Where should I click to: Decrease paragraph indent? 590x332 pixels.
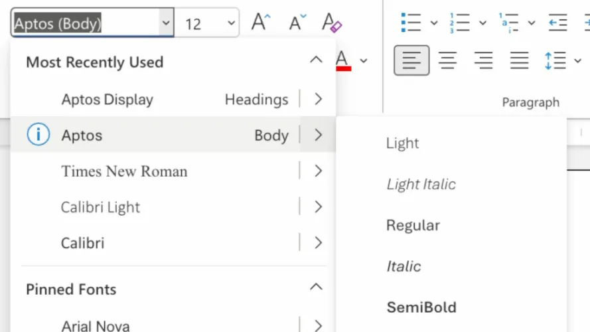click(557, 23)
